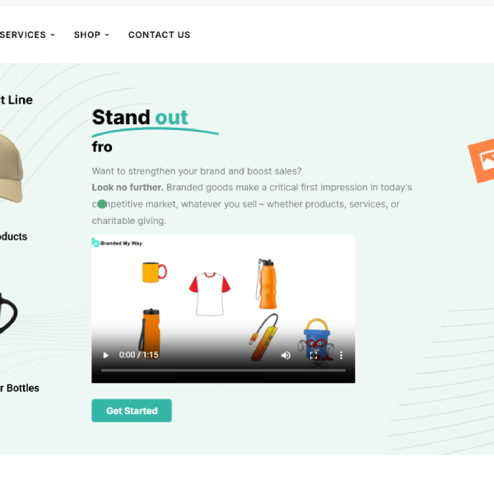This screenshot has height=494, width=494.
Task: Click the Branded My Way logo in video
Action: pyautogui.click(x=117, y=243)
